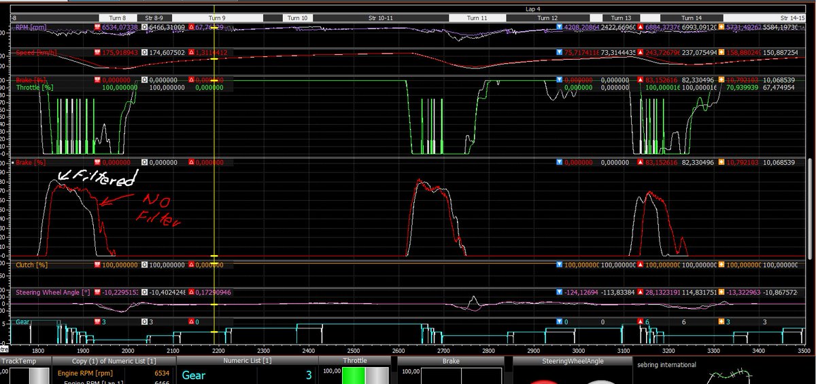
Task: Select the Str 10-11 track section
Action: pyautogui.click(x=381, y=18)
